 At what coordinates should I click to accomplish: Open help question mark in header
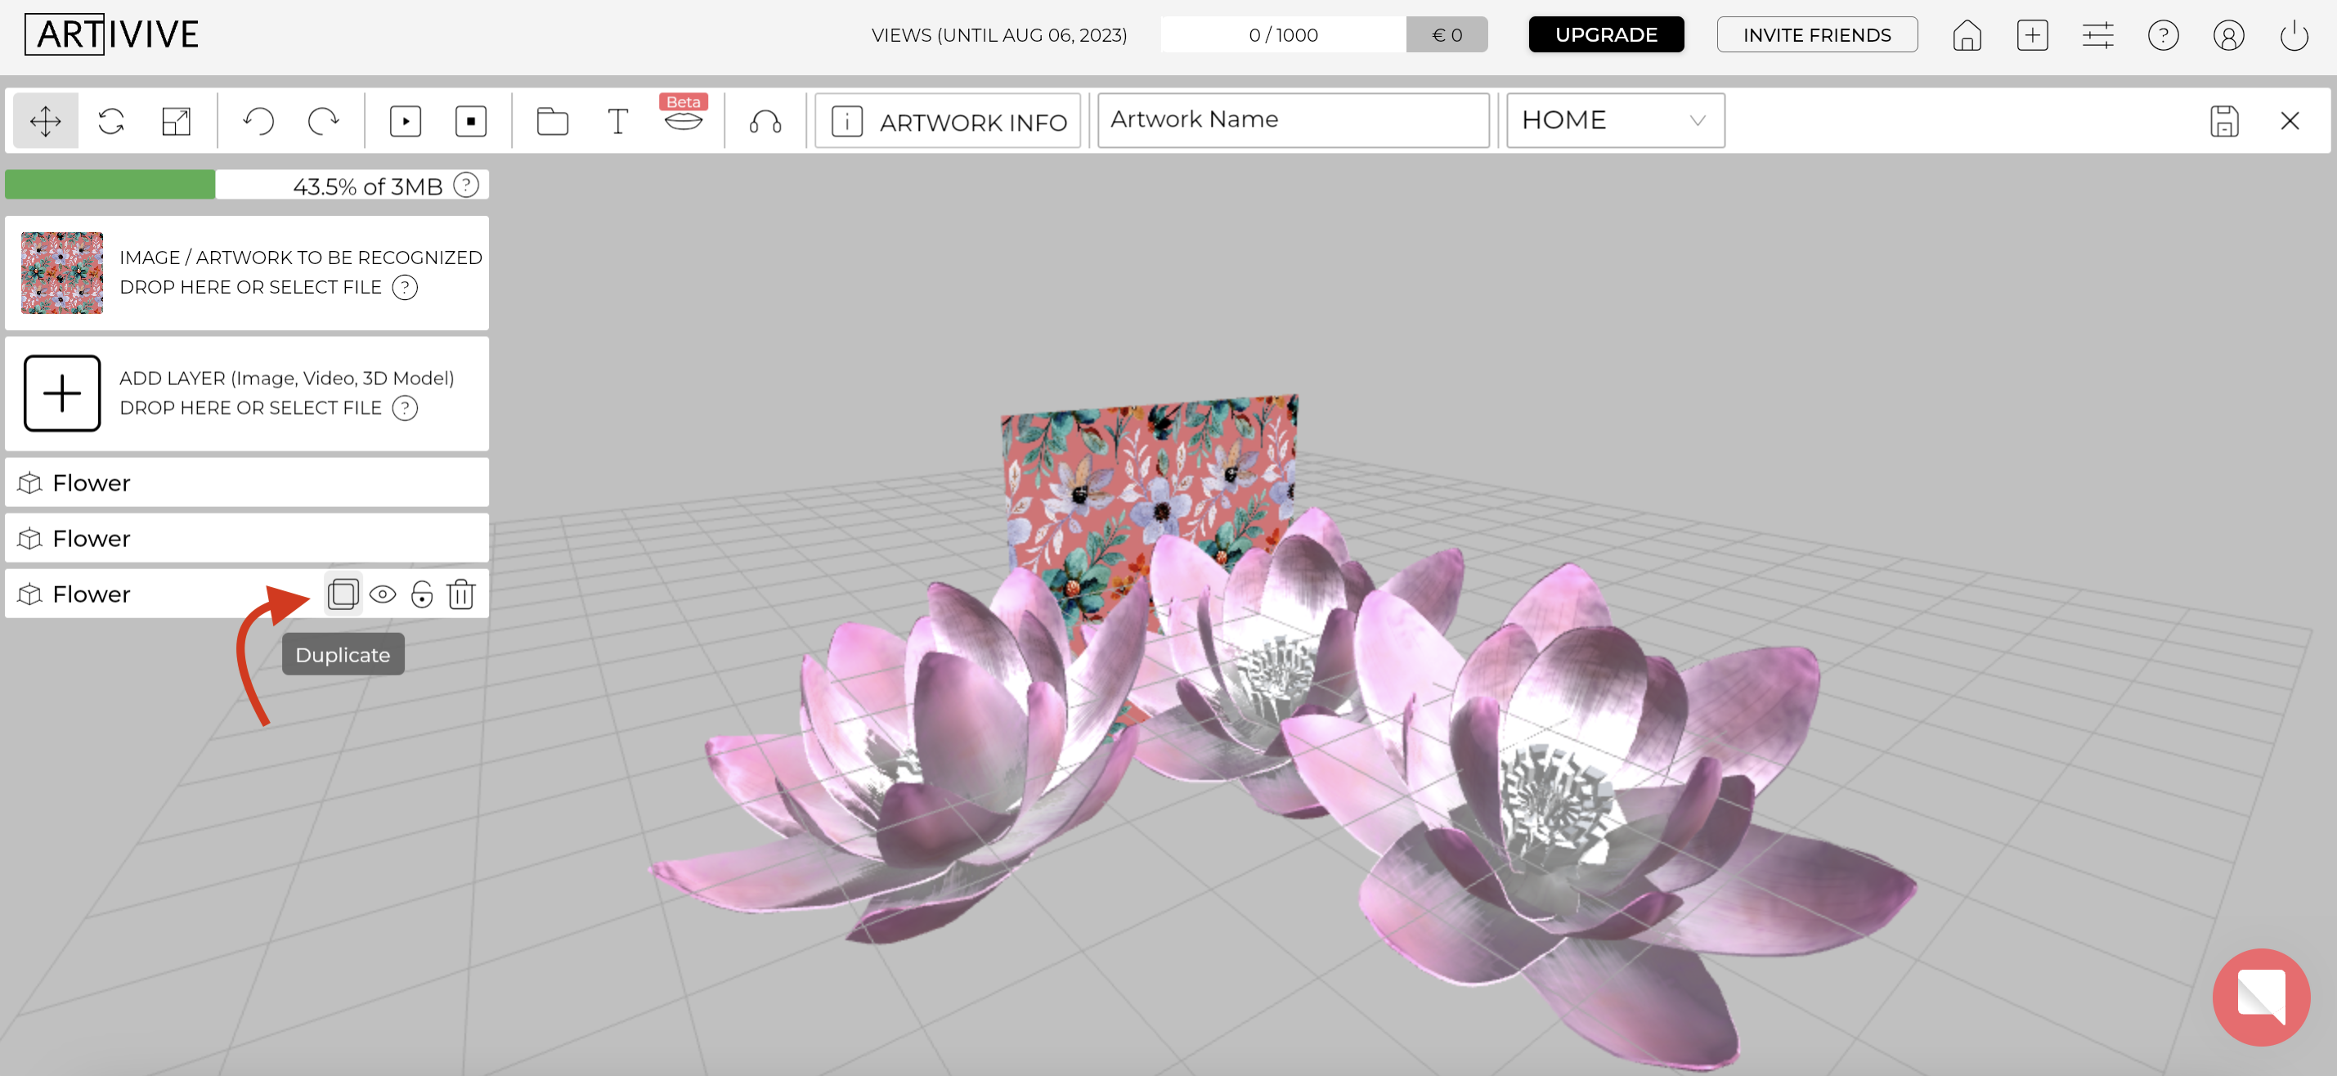click(x=2163, y=35)
